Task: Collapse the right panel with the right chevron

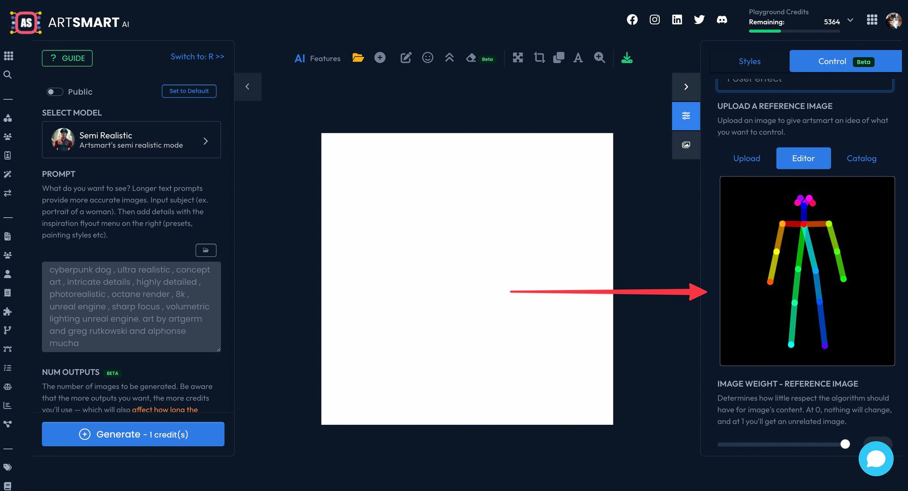Action: point(686,87)
